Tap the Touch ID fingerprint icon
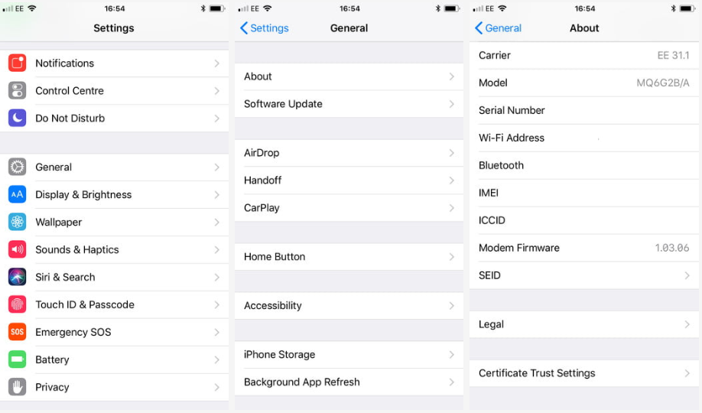The height and width of the screenshot is (413, 702). pyautogui.click(x=17, y=304)
